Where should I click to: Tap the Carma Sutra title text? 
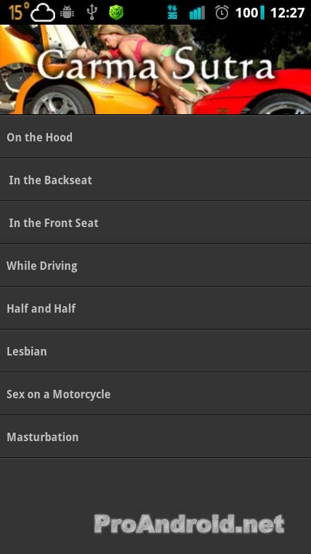(x=155, y=64)
